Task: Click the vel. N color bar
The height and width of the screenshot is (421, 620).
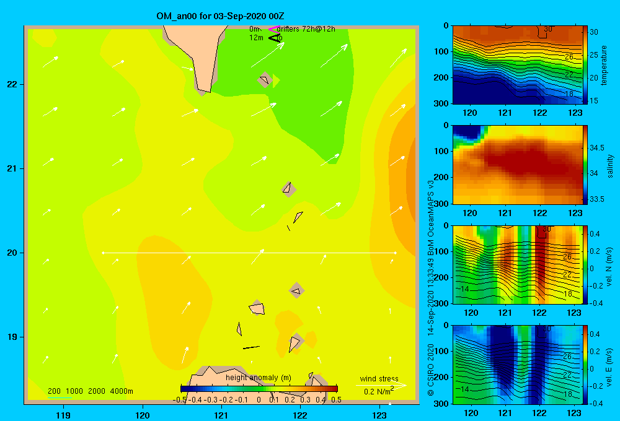Action: point(585,265)
